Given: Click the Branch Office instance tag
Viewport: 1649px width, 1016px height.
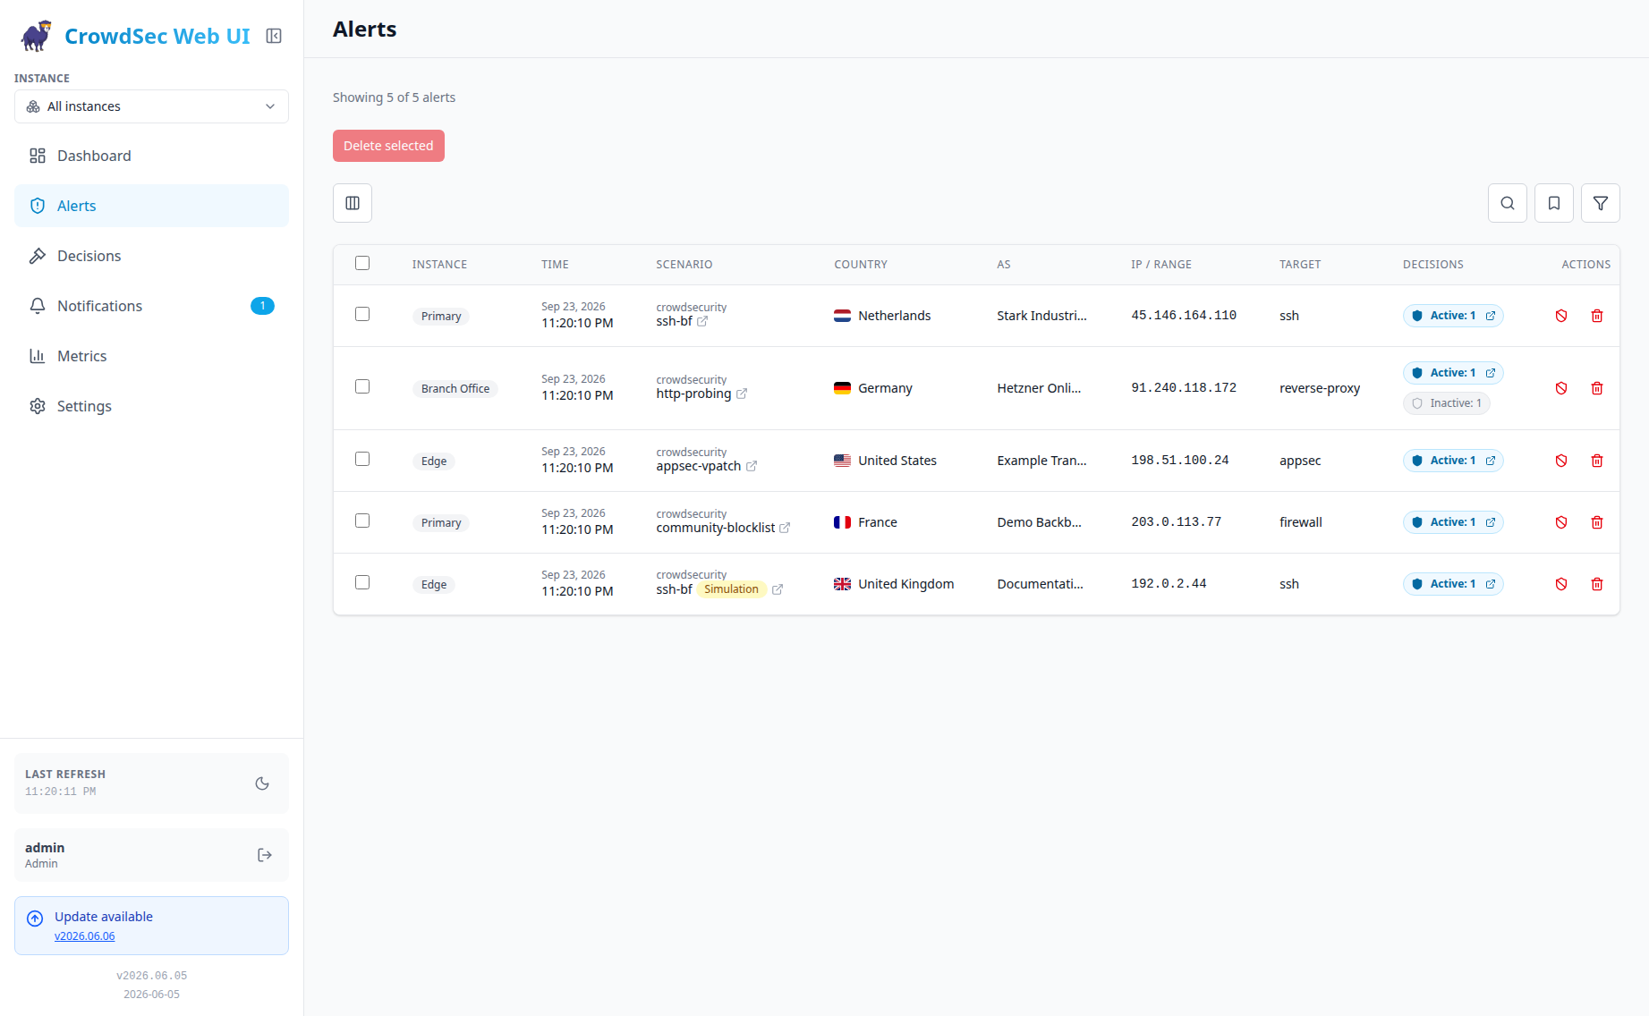Looking at the screenshot, I should tap(455, 389).
